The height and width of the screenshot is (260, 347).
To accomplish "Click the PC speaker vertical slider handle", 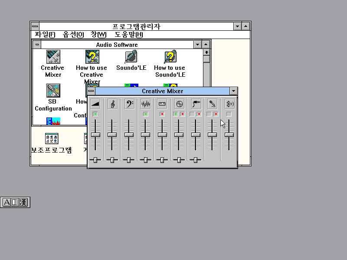I will point(229,135).
